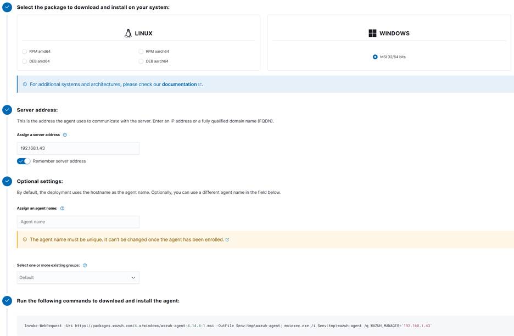Click help icon beside existing groups label
The width and height of the screenshot is (514, 336).
coord(85,266)
